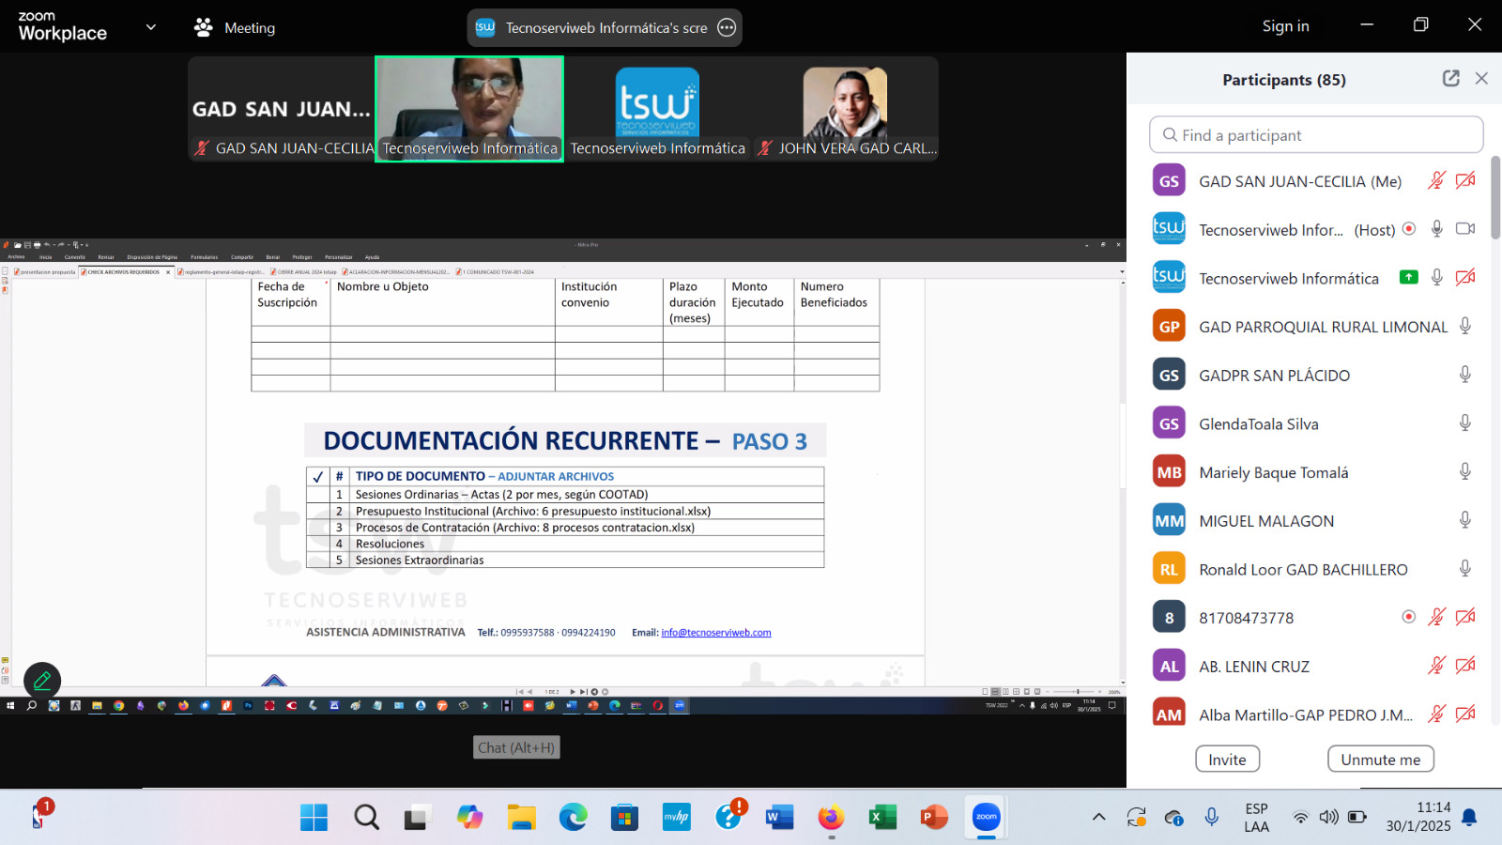Toggle GAD SAN JUAN-CECILIA camera off icon
The height and width of the screenshot is (845, 1502).
[x=1464, y=181]
